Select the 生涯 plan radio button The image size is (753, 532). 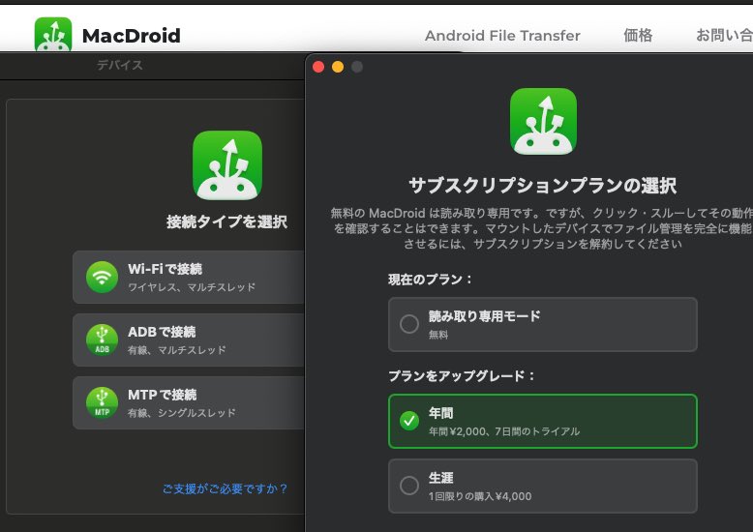coord(409,486)
